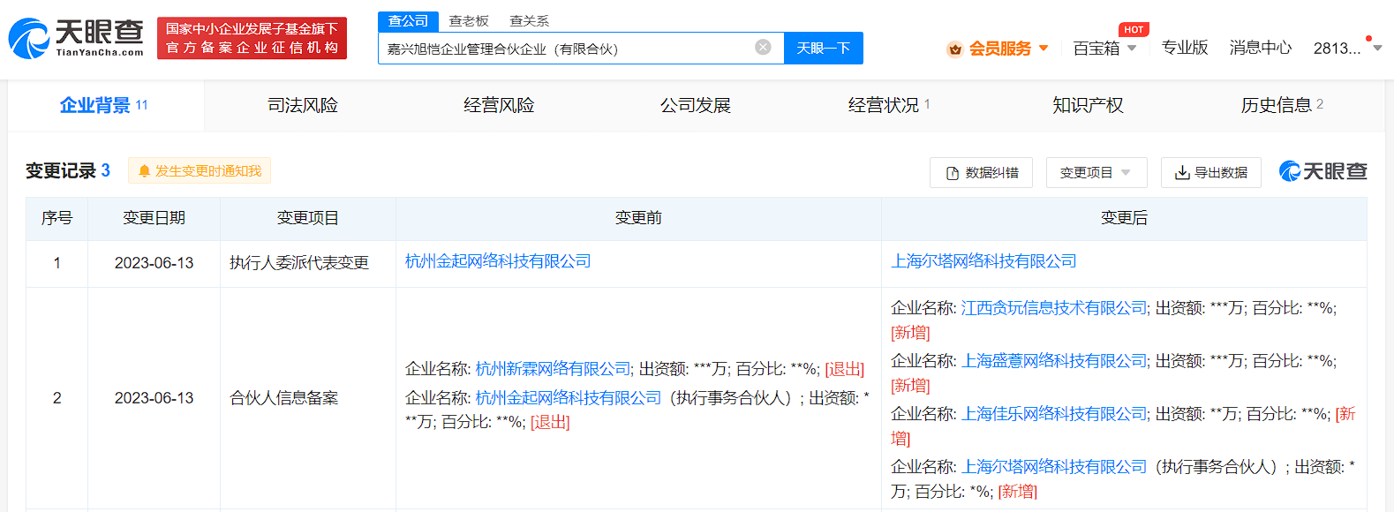Click the 变更项目 column header
This screenshot has height=512, width=1394.
[308, 218]
